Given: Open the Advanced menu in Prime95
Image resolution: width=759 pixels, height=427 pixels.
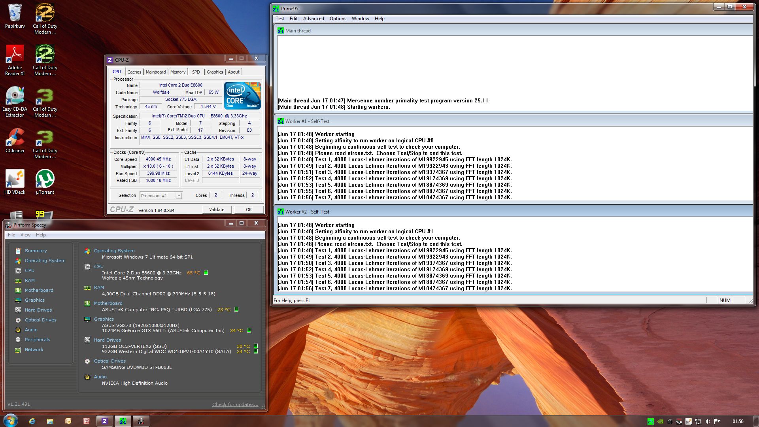Looking at the screenshot, I should [313, 19].
